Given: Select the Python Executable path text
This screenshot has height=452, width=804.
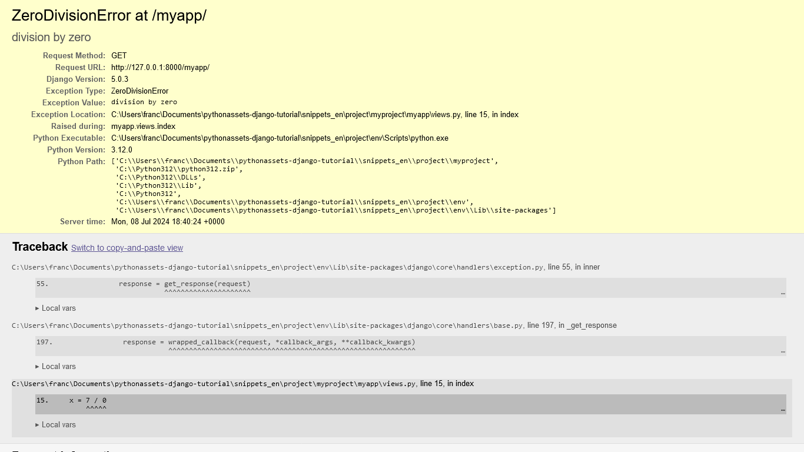Looking at the screenshot, I should (279, 138).
